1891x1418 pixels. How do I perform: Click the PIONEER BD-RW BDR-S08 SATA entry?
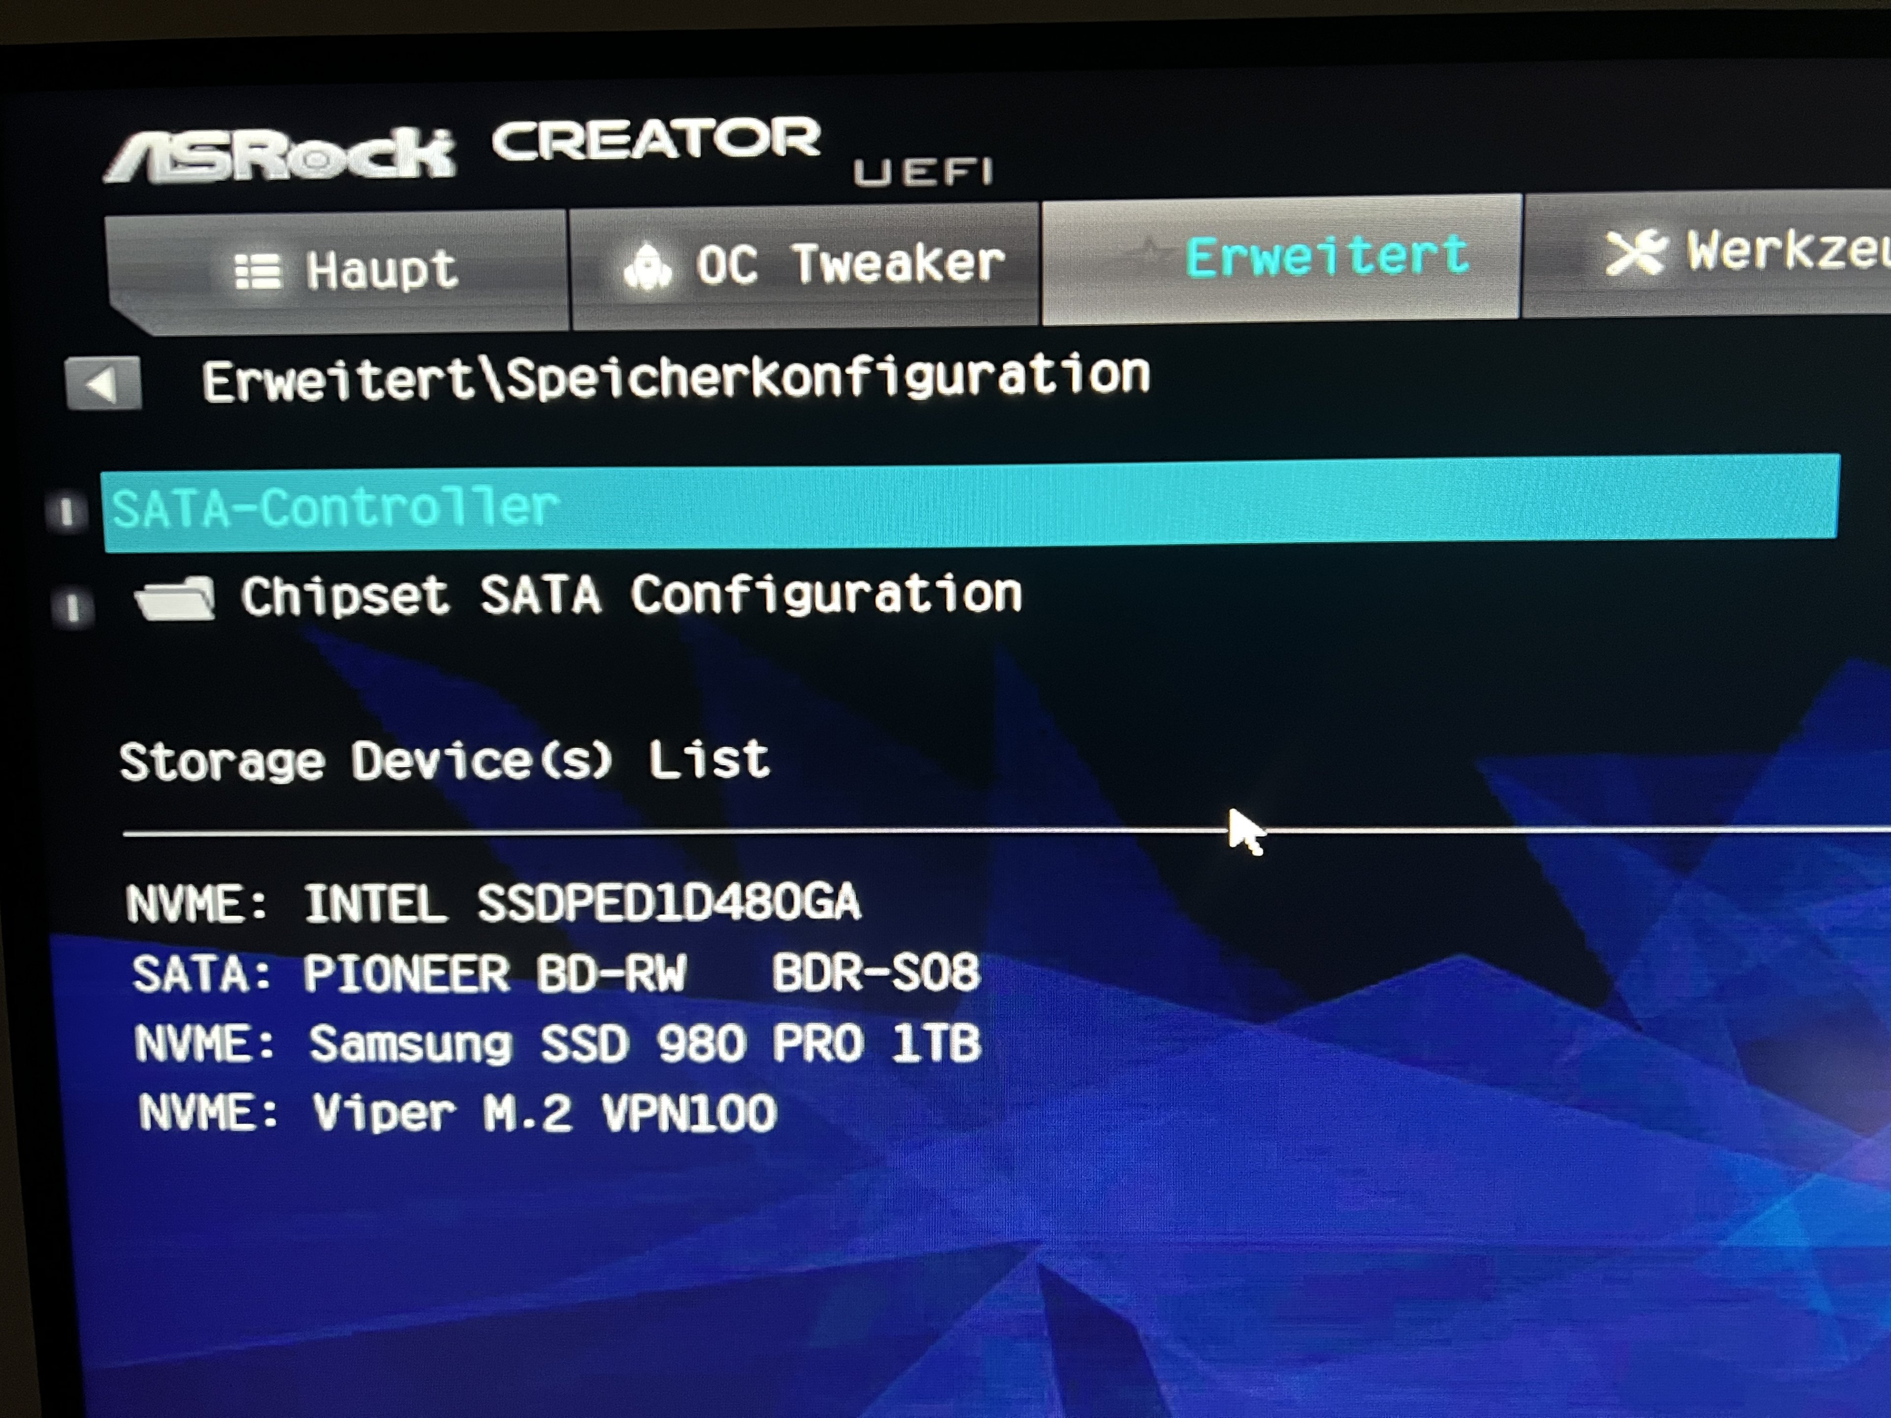[556, 973]
